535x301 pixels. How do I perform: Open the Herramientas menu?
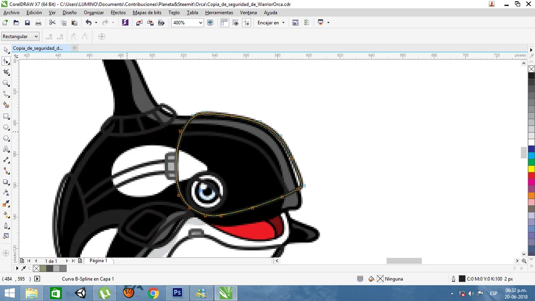pos(219,13)
